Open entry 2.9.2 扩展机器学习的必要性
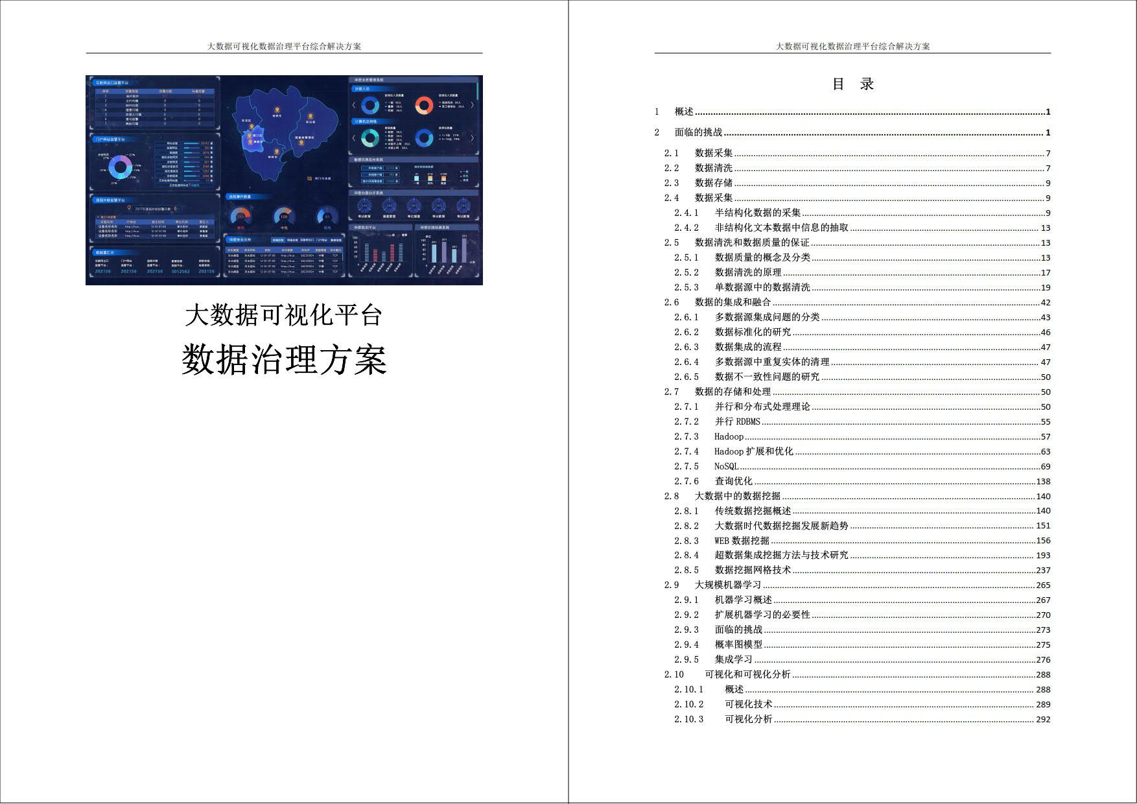 (862, 615)
